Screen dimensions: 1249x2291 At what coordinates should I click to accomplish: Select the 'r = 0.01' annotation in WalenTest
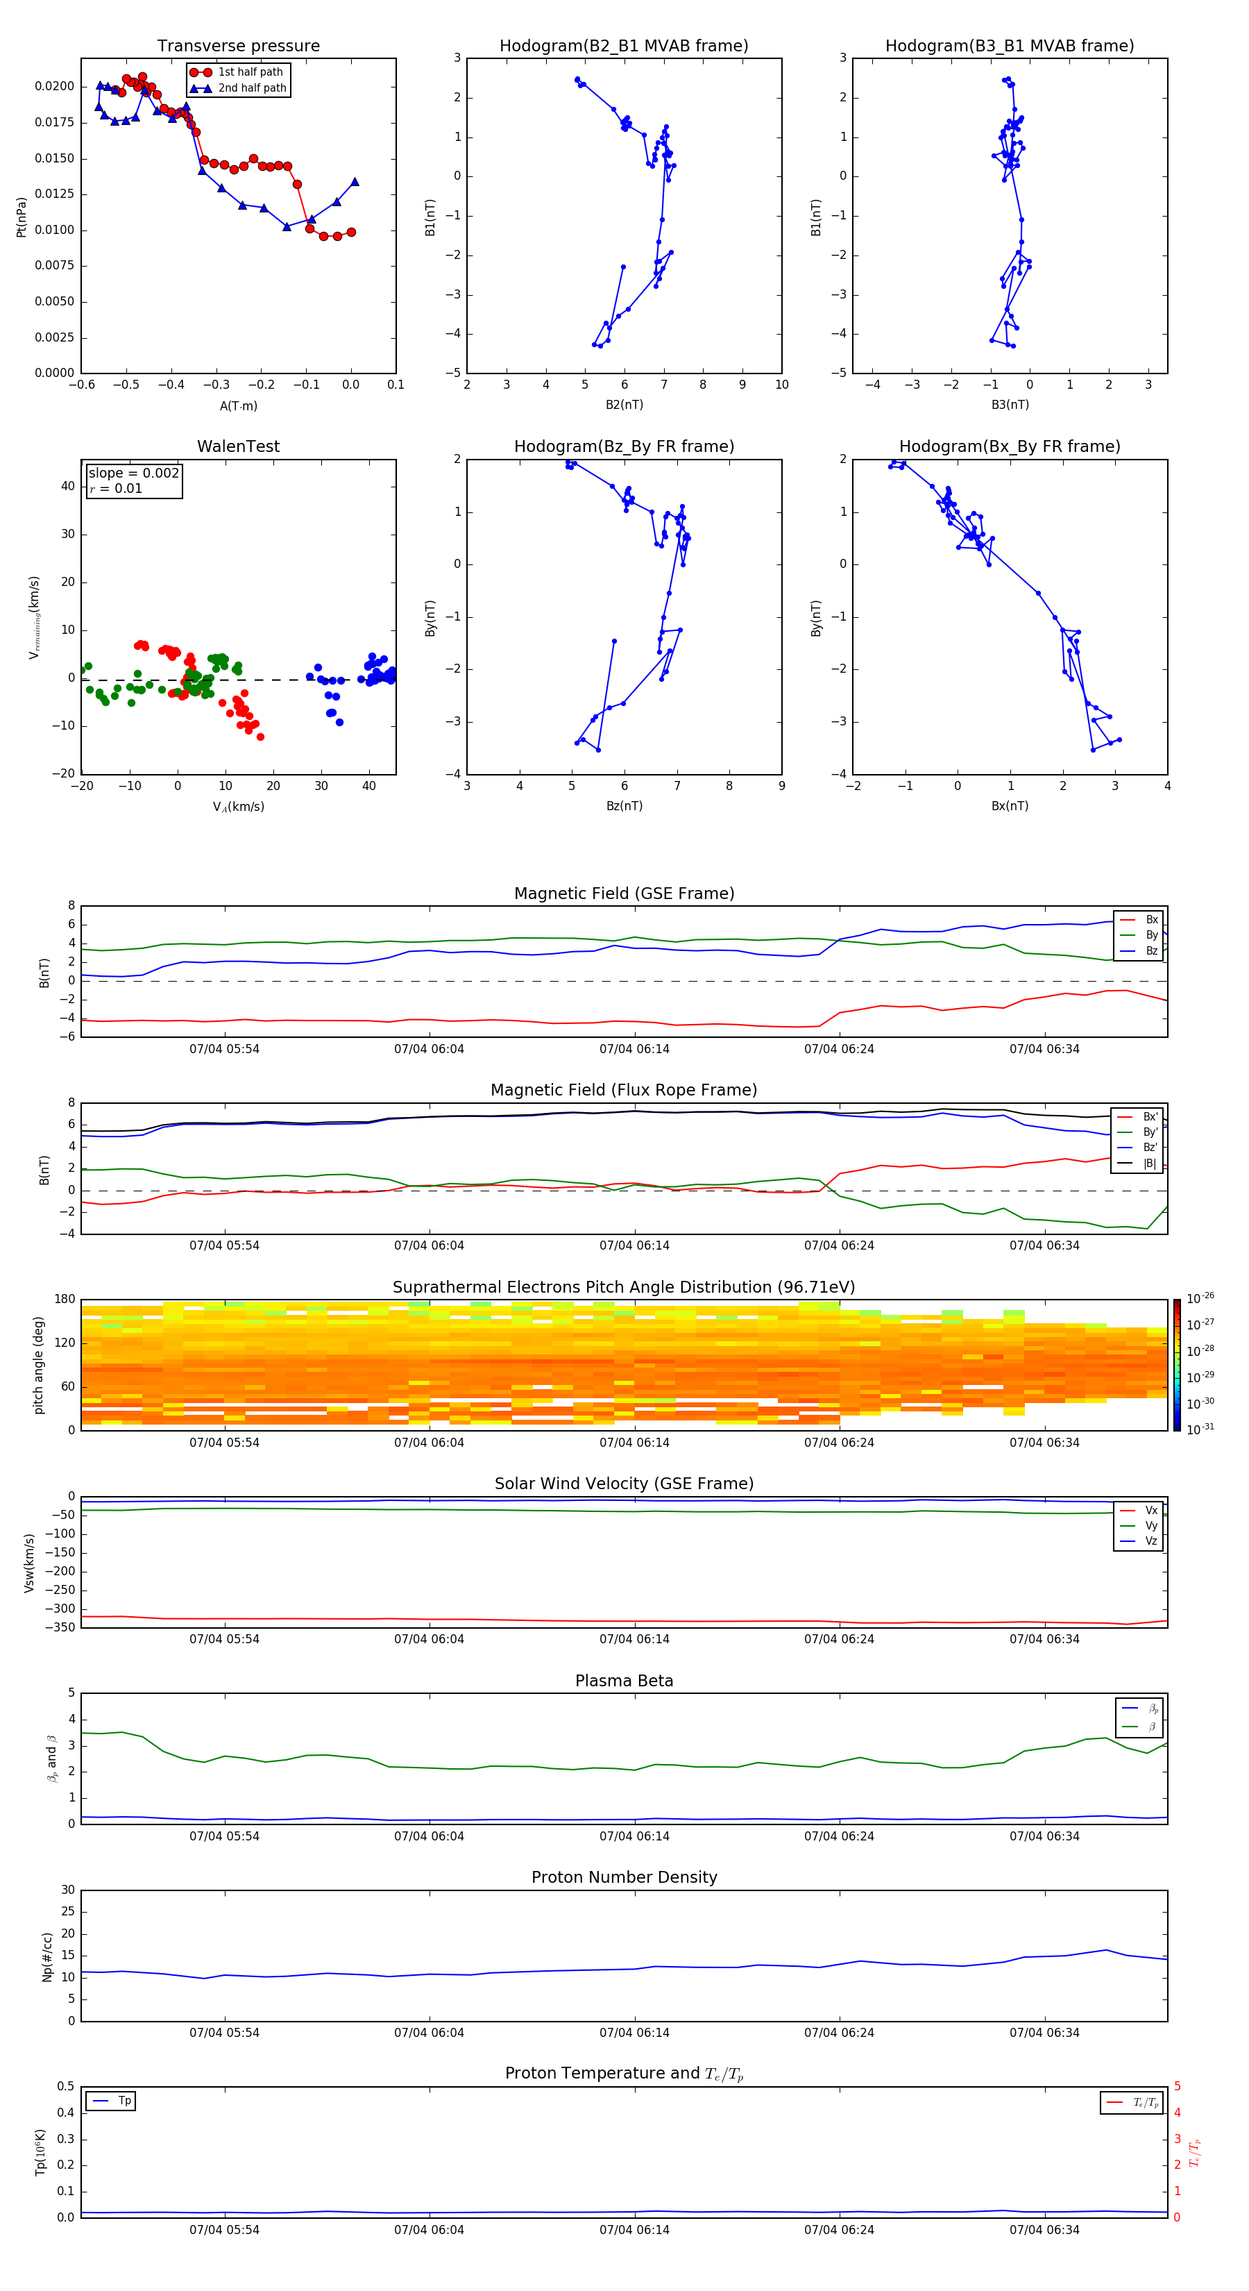116,488
